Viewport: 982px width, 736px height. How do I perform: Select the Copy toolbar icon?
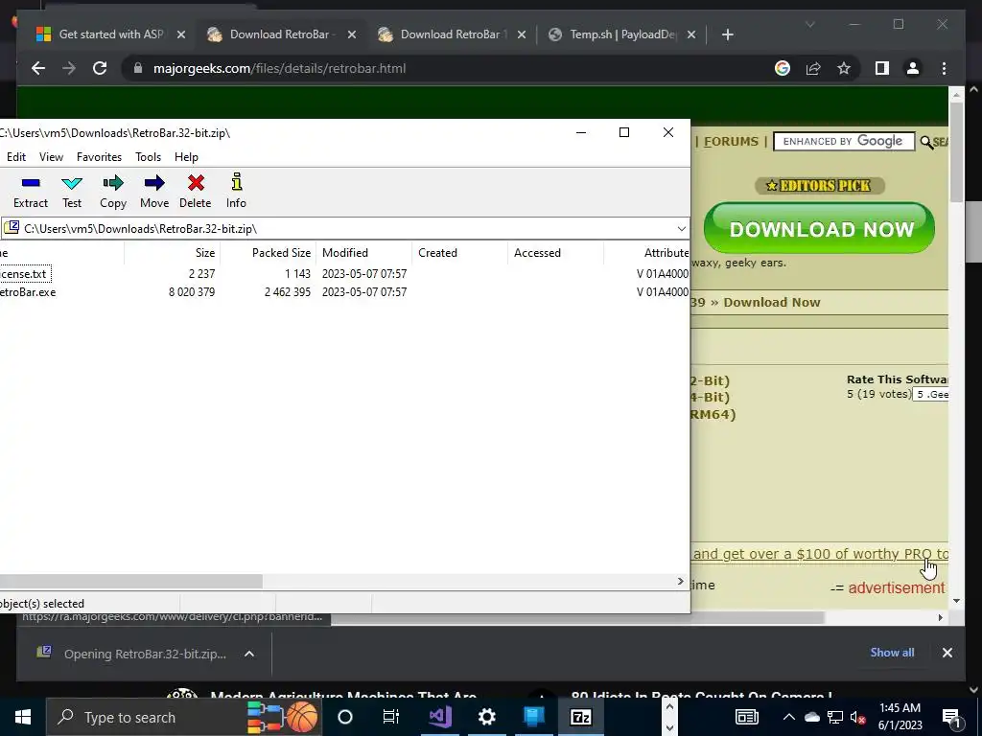point(113,192)
